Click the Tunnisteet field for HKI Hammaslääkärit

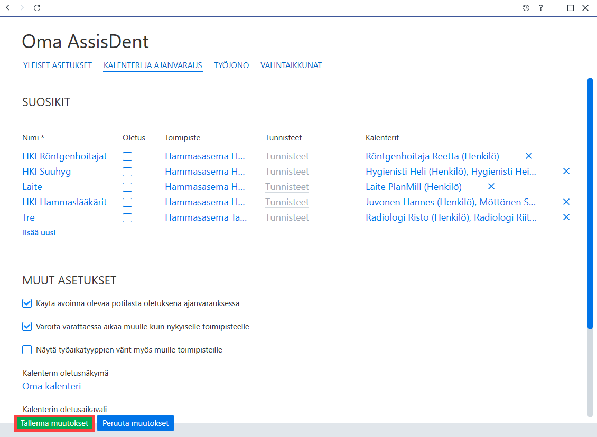coord(287,202)
